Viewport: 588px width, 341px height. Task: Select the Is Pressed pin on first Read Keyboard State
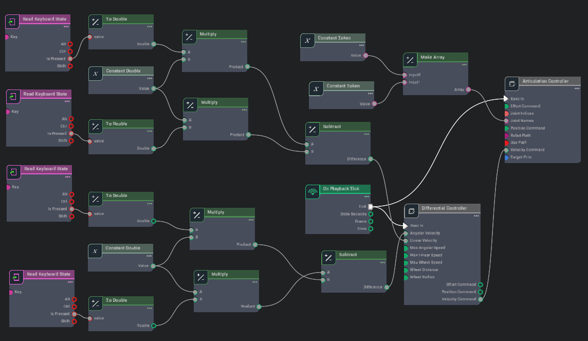(x=70, y=59)
